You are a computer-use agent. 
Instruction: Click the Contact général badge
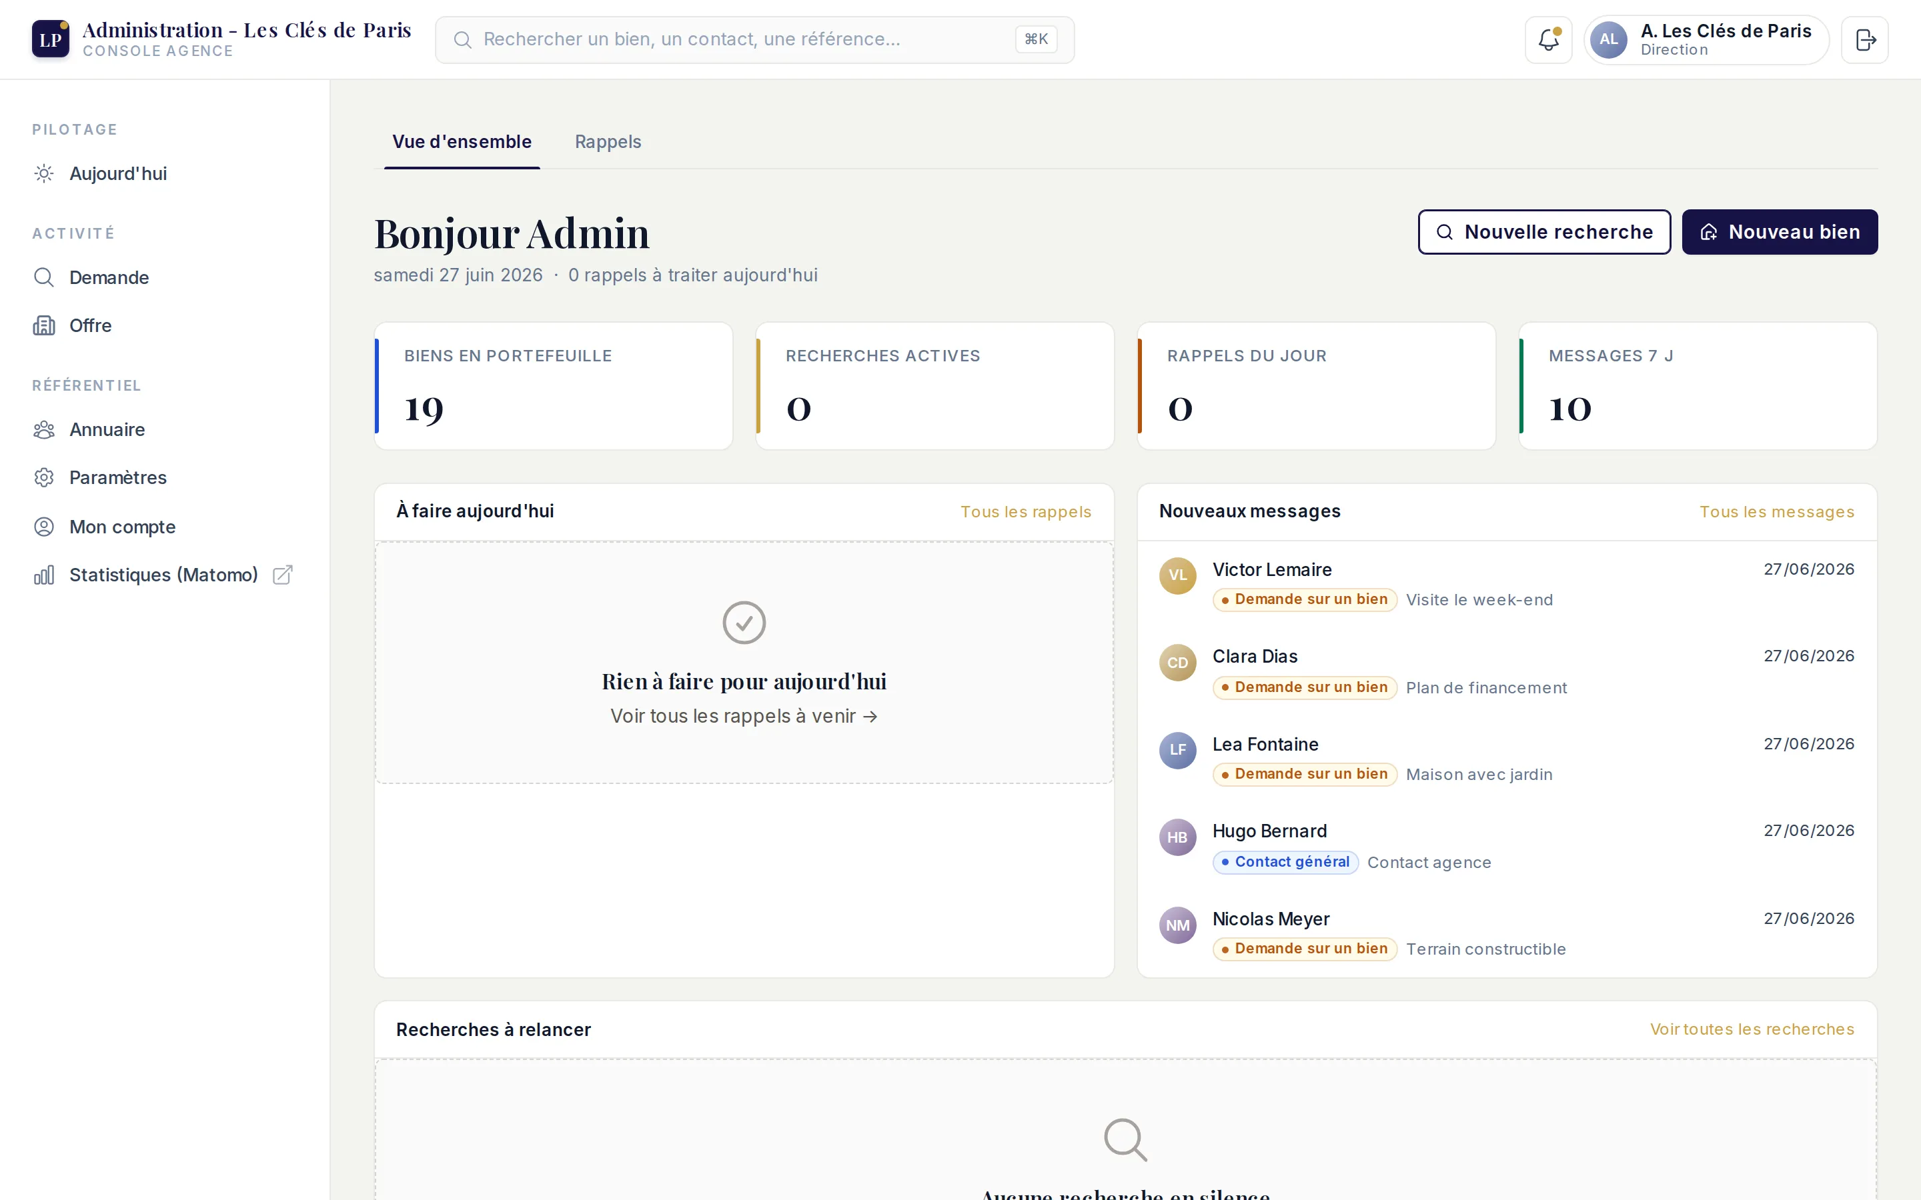pyautogui.click(x=1285, y=862)
